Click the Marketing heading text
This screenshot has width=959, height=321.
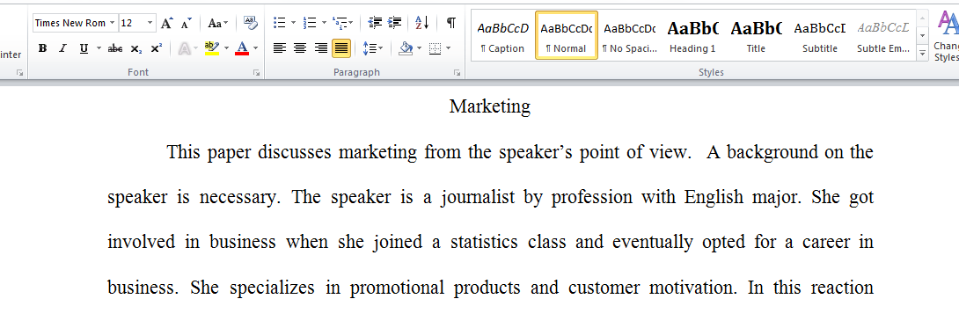[x=490, y=106]
